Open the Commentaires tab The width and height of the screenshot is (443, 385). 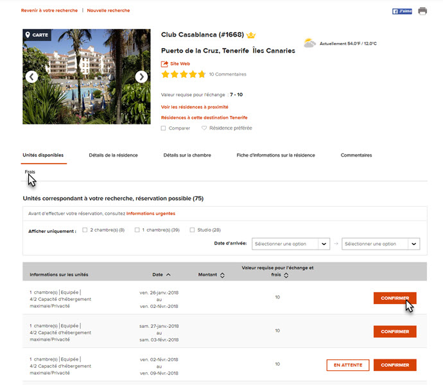tap(356, 155)
